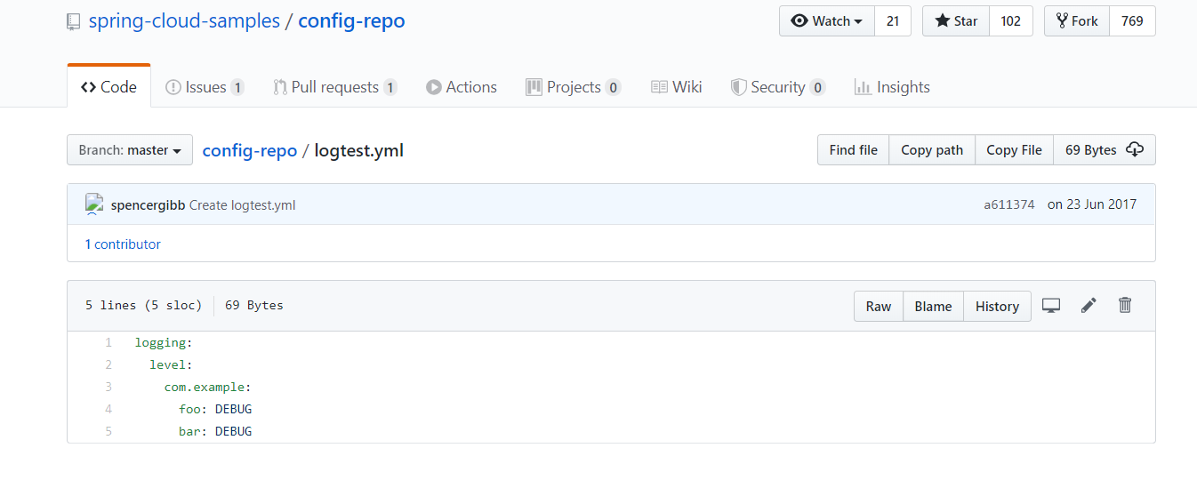Switch to the Code tab
Image resolution: width=1197 pixels, height=488 pixels.
(108, 87)
